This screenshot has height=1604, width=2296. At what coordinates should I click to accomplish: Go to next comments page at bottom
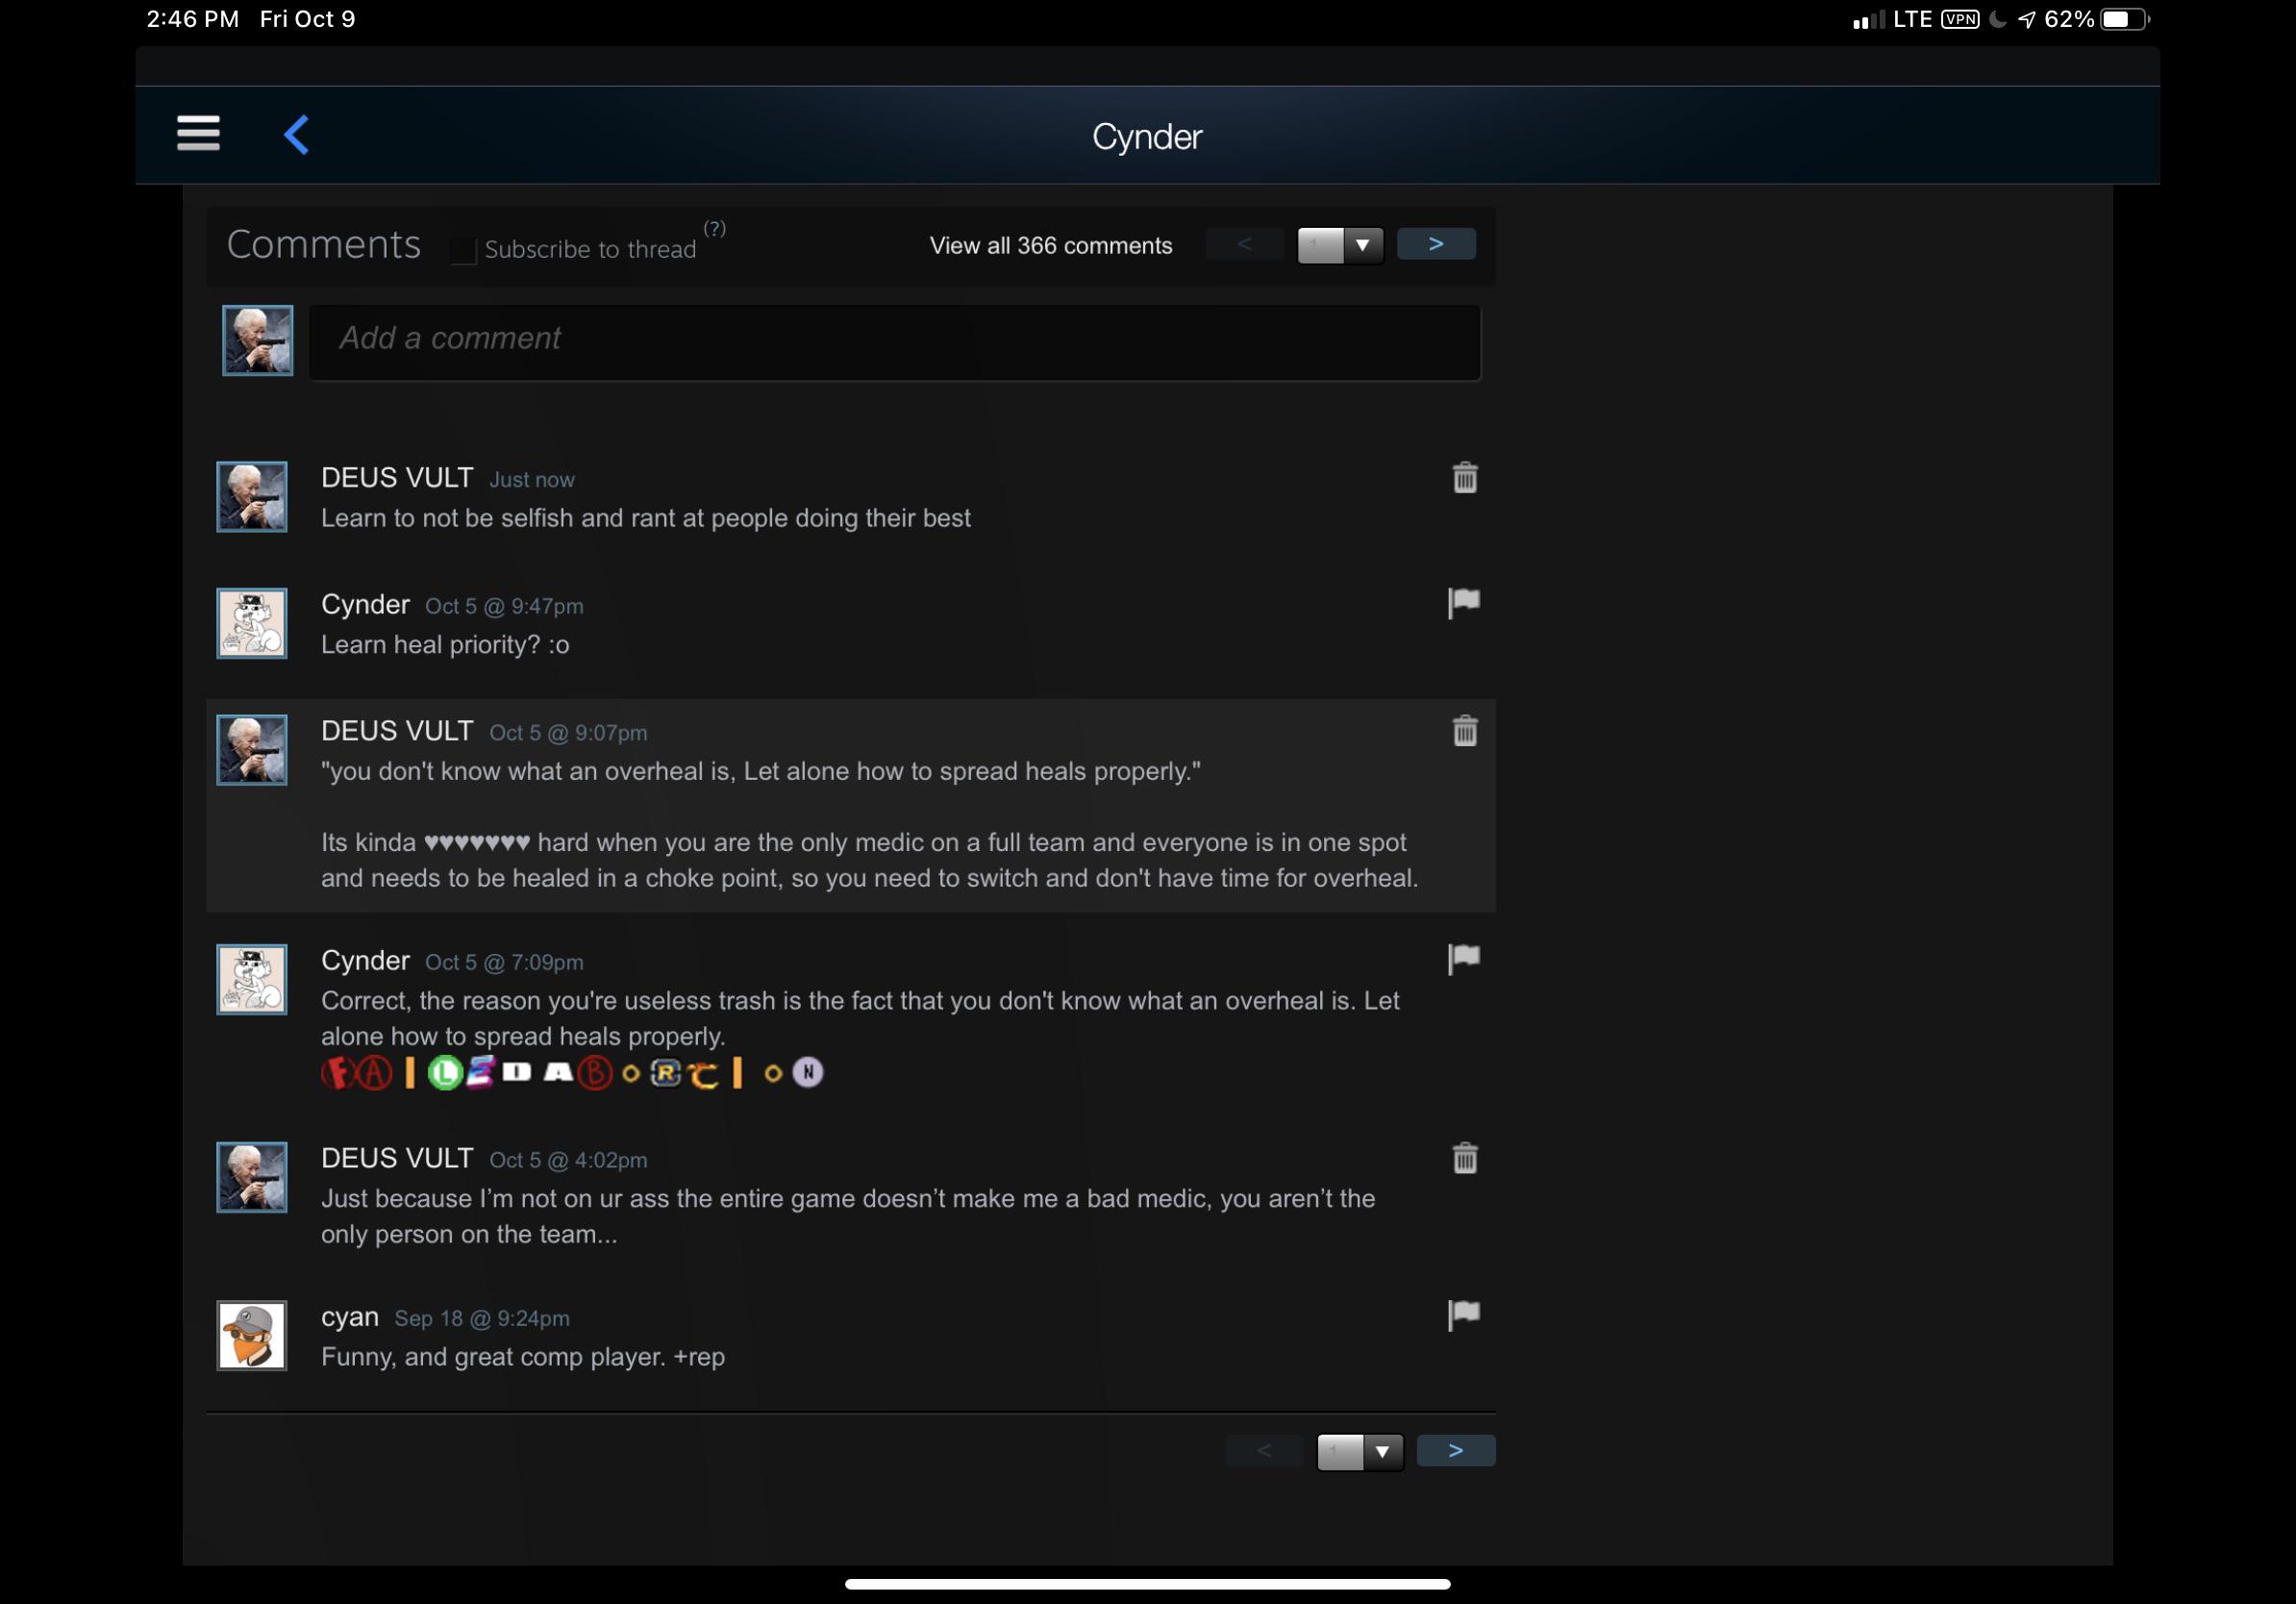(1456, 1450)
